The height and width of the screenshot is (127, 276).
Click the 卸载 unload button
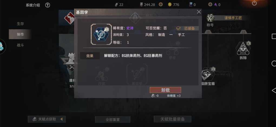click(165, 90)
